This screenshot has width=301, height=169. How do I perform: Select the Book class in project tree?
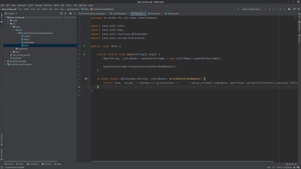25,39
